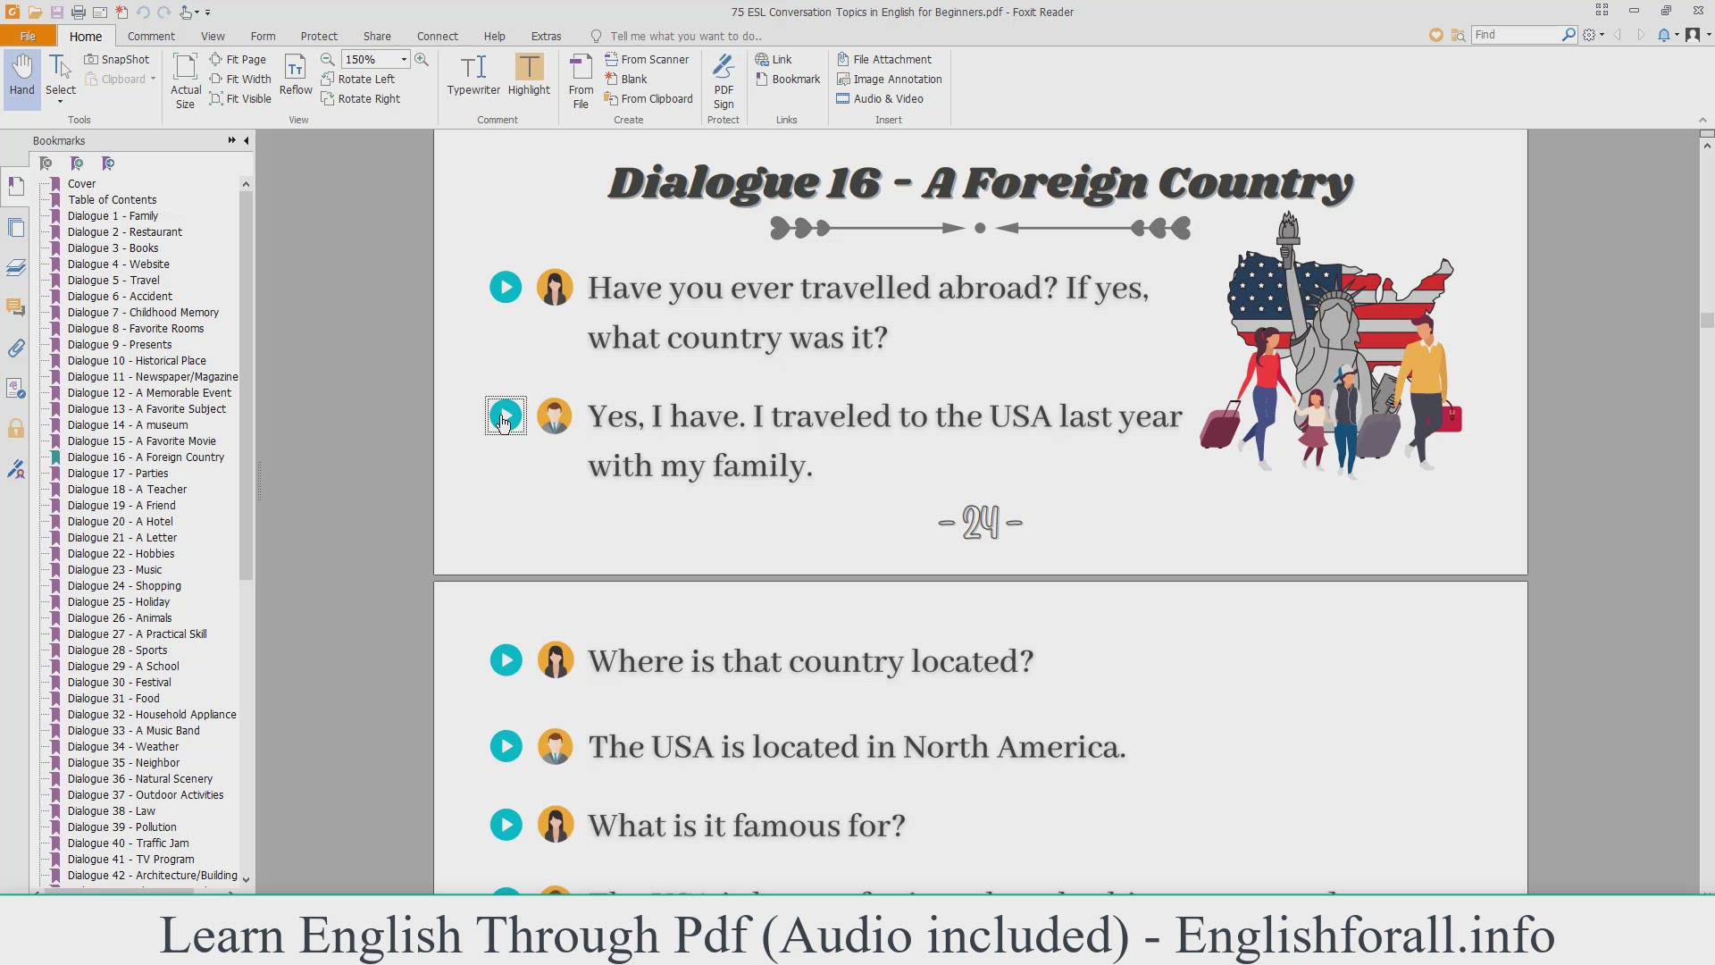The height and width of the screenshot is (965, 1715).
Task: Open the PDF Sign tool
Action: pyautogui.click(x=724, y=80)
